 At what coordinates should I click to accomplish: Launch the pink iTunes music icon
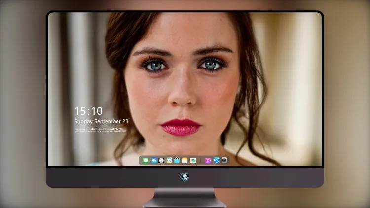(x=208, y=160)
